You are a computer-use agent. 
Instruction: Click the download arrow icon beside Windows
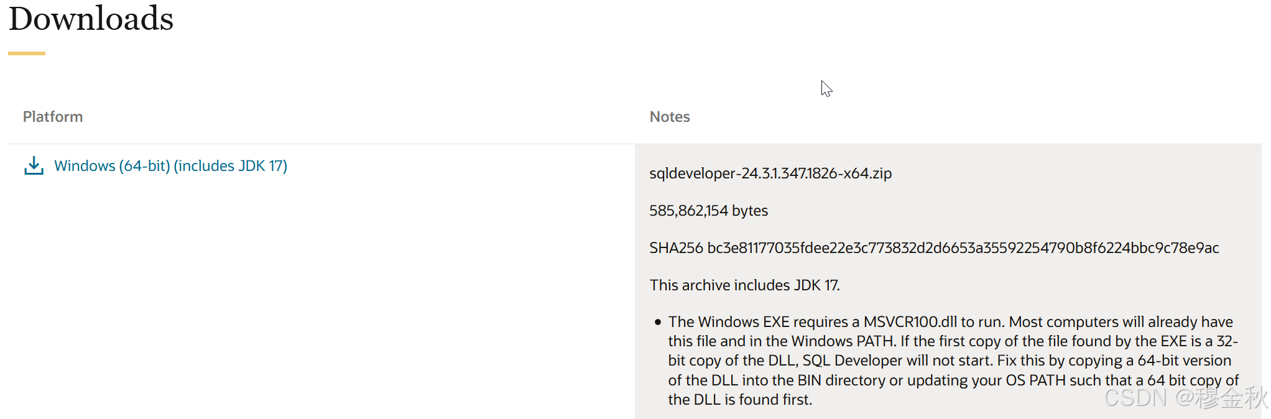pyautogui.click(x=34, y=166)
